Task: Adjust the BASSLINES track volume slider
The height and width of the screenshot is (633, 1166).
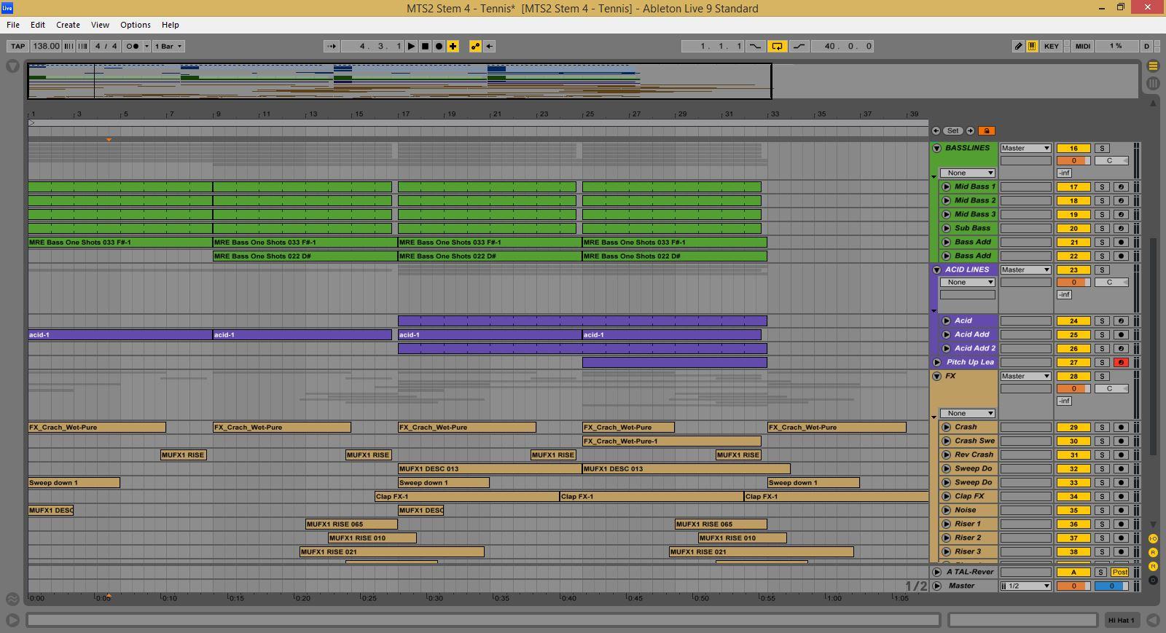Action: tap(1073, 161)
